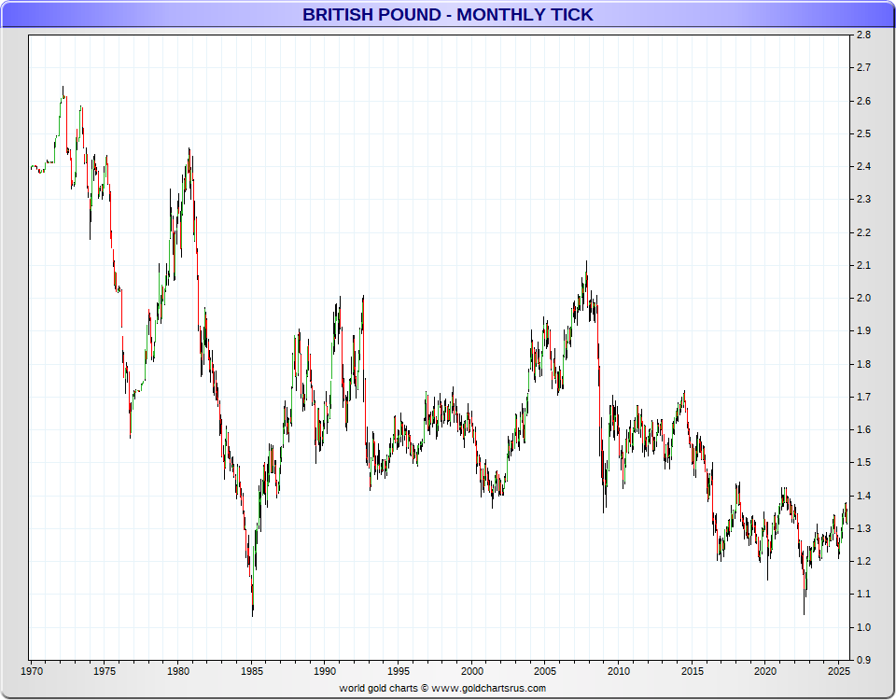Image resolution: width=896 pixels, height=700 pixels.
Task: Click the '2000' x-axis year label
Action: click(472, 671)
